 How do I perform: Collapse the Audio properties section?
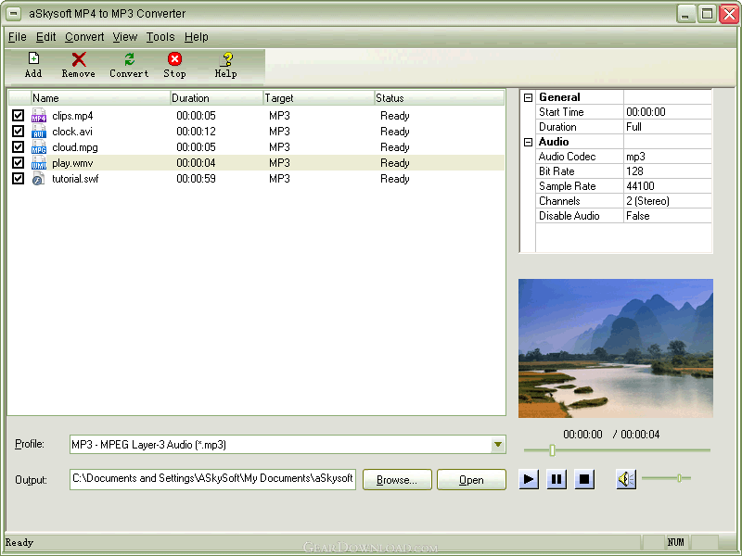tap(528, 142)
